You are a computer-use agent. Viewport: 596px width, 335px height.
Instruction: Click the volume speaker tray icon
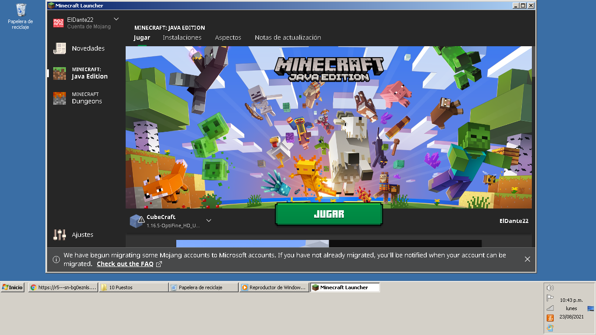point(550,288)
